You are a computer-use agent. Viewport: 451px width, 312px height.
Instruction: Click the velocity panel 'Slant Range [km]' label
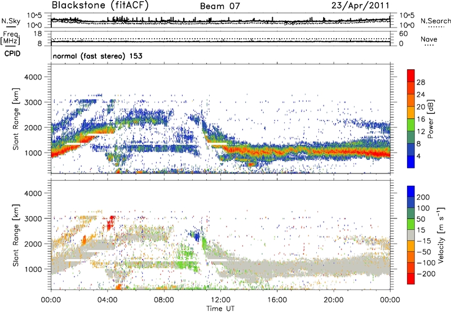point(16,235)
